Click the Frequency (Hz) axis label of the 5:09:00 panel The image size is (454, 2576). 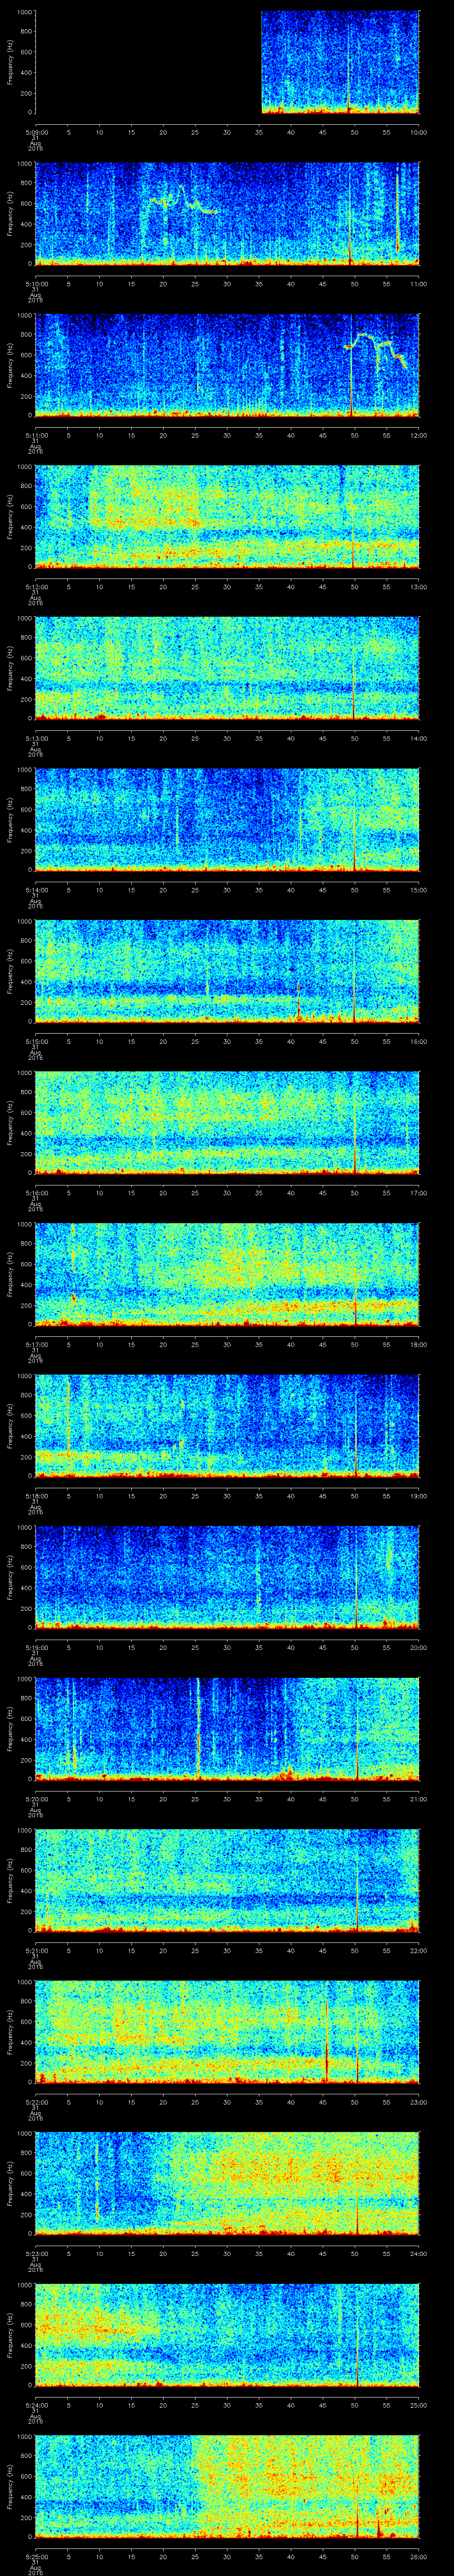click(x=11, y=62)
